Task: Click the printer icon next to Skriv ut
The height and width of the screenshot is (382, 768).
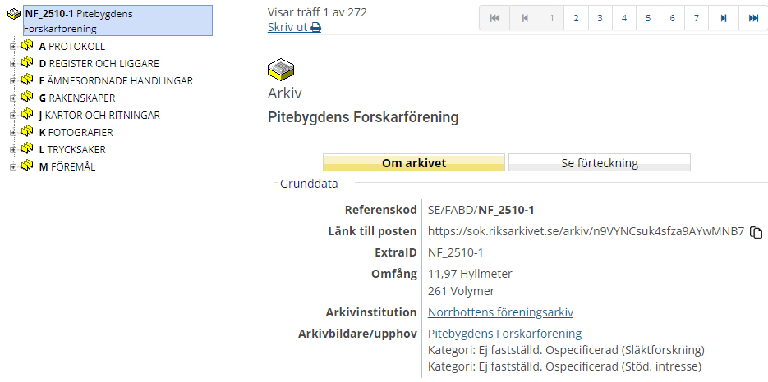Action: tap(316, 28)
